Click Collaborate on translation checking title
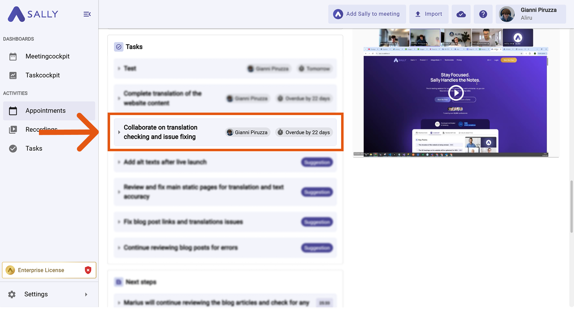This screenshot has width=574, height=309. click(161, 132)
